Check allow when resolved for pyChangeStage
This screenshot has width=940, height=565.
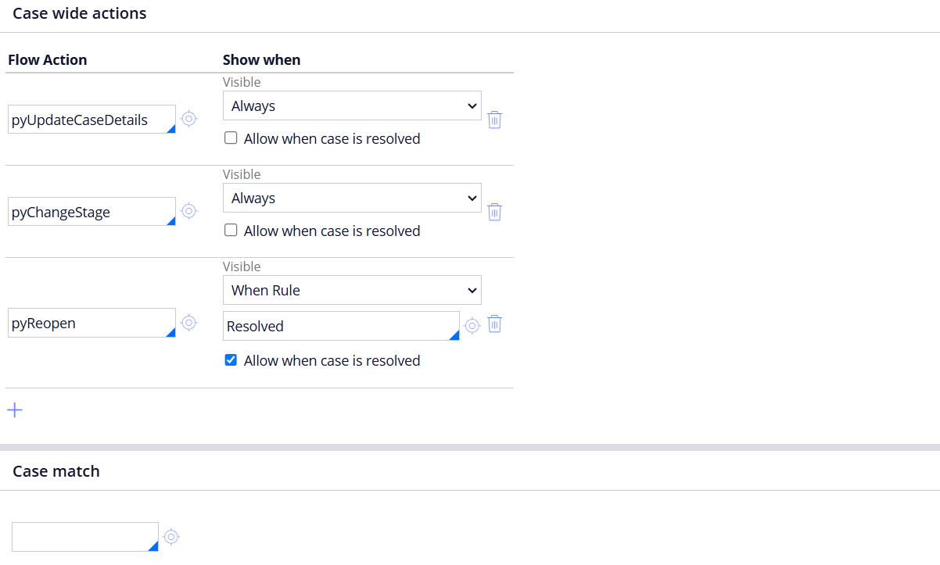tap(231, 231)
